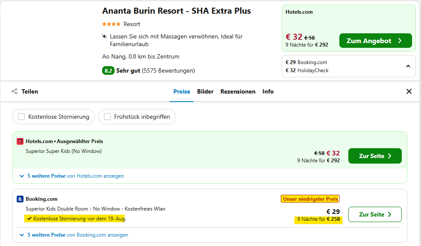The height and width of the screenshot is (246, 421).
Task: Click the Hotels.com red logo icon
Action: [20, 141]
